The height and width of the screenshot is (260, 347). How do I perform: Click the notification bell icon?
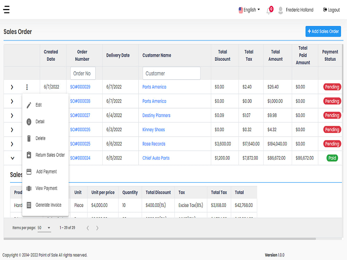pos(269,11)
